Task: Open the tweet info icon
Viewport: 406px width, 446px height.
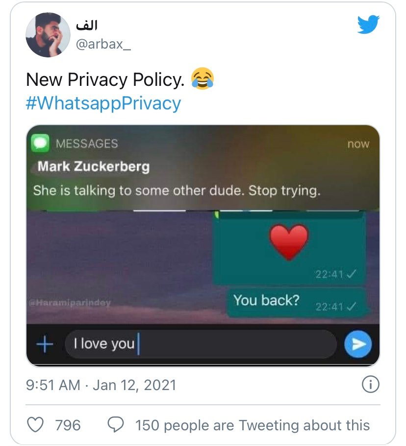Action: point(370,384)
